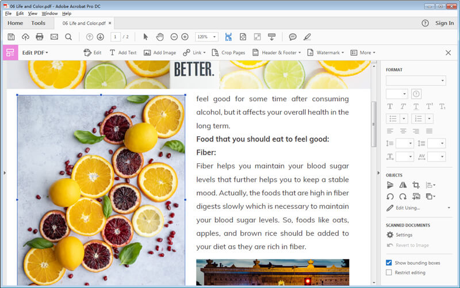This screenshot has width=460, height=288.
Task: Click Crop Pages button
Action: click(x=228, y=52)
